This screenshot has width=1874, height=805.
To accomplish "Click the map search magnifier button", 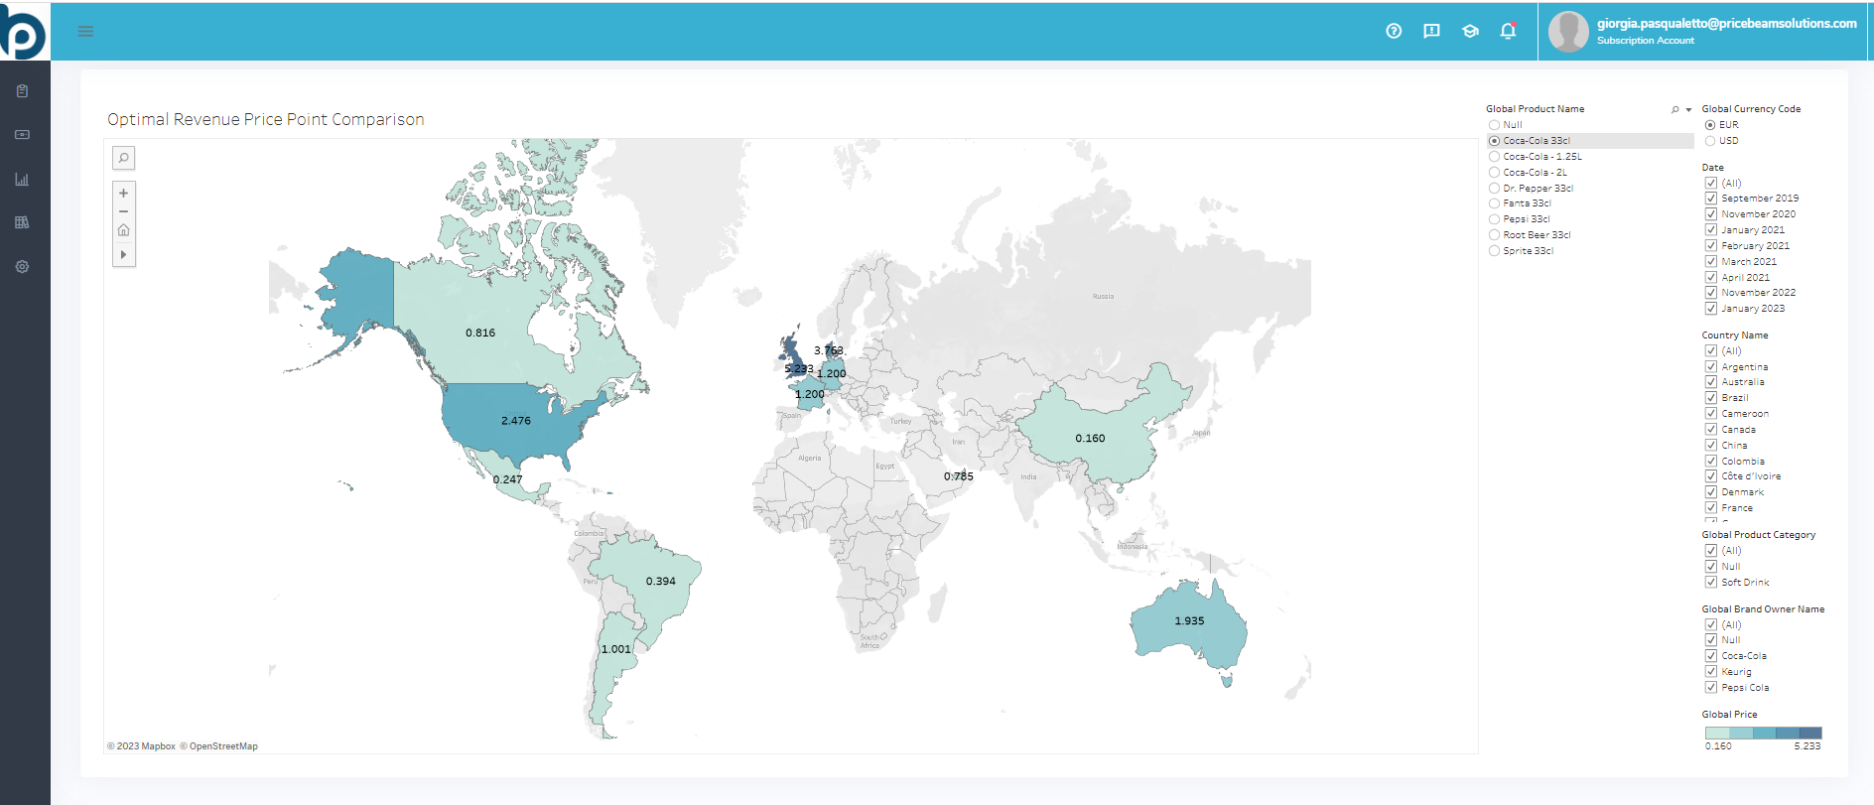I will [123, 158].
